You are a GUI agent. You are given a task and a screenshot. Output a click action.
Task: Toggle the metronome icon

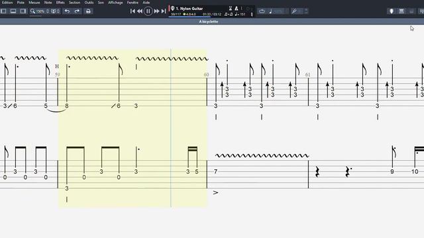click(237, 9)
